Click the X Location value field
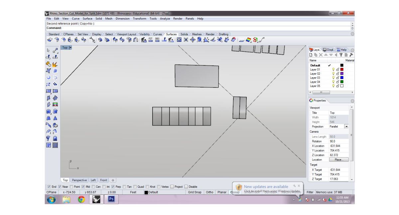Image resolution: width=399 pixels, height=215 pixels. [339, 146]
